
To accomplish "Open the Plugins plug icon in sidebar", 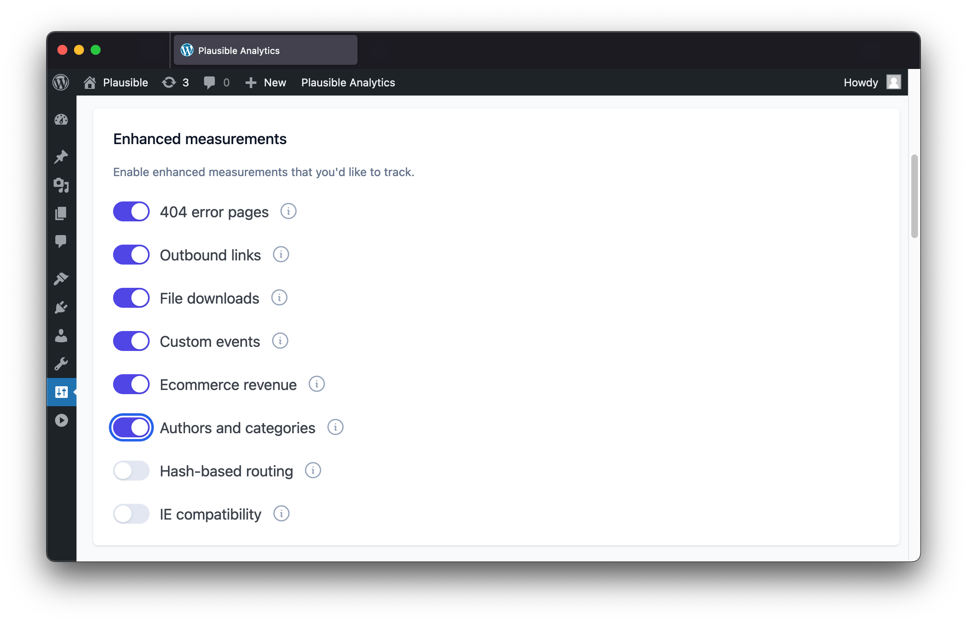I will tap(61, 307).
